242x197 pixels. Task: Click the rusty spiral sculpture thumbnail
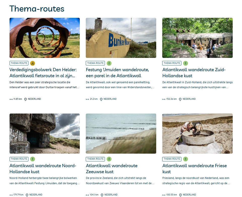click(45, 38)
